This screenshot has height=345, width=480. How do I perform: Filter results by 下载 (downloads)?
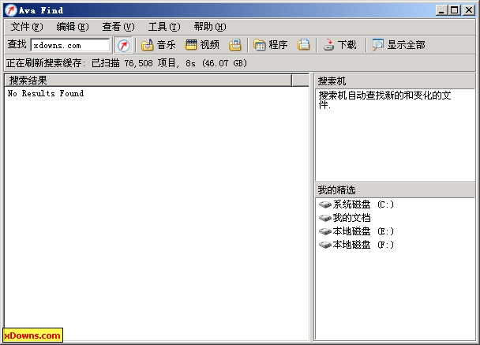coord(339,45)
